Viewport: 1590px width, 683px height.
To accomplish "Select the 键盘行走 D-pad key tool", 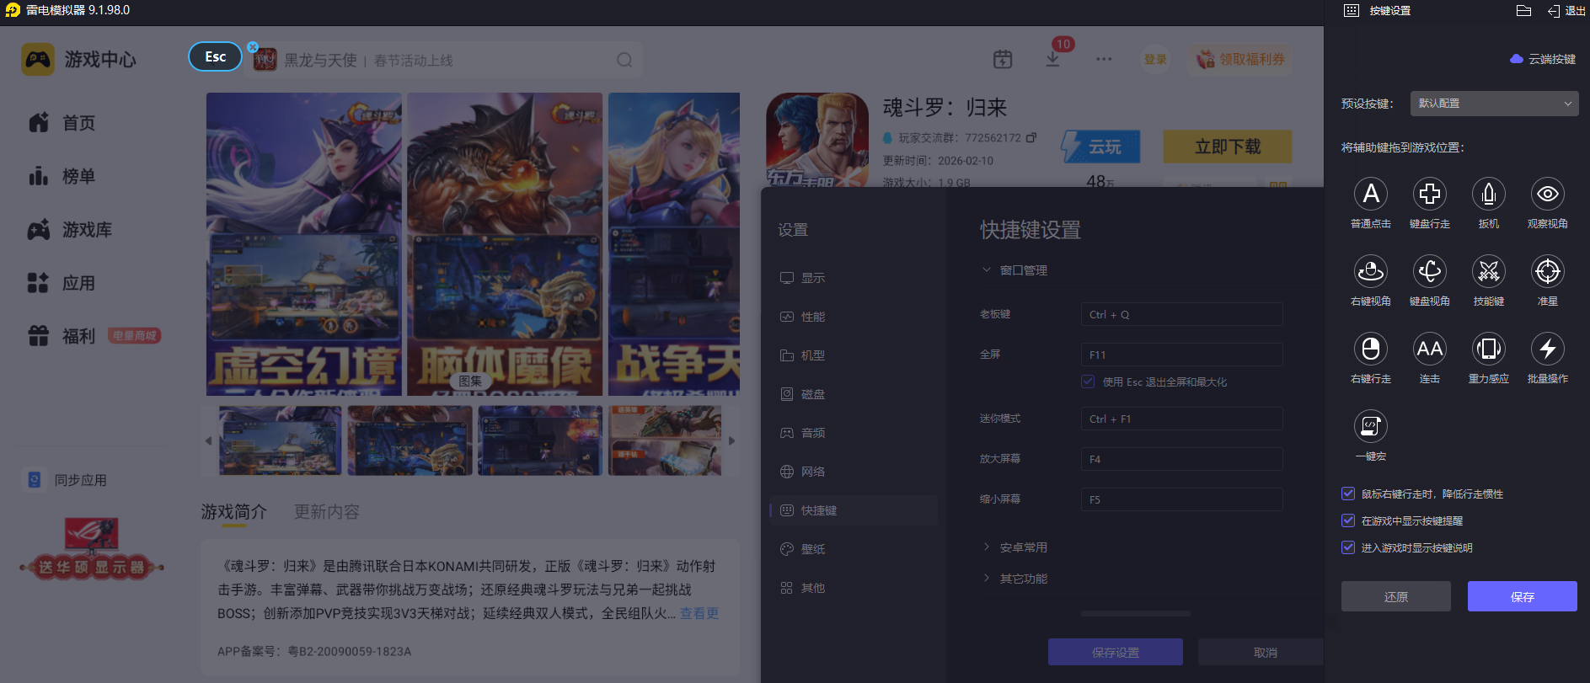I will (x=1430, y=195).
